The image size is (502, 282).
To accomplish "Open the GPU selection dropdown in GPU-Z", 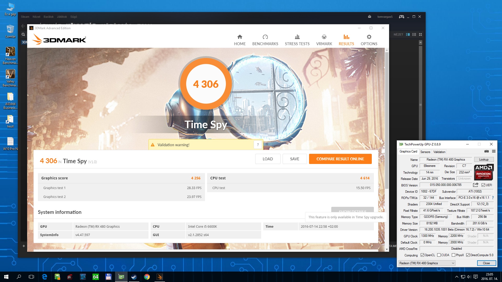I will [x=427, y=263].
